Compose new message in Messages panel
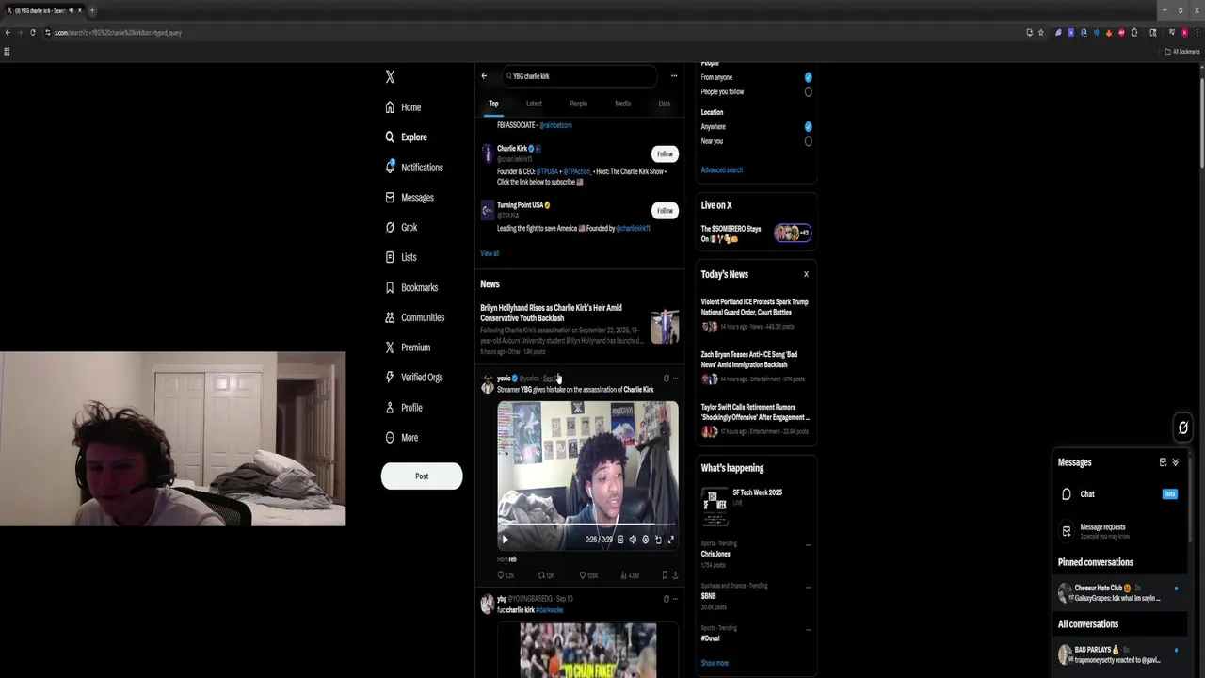Viewport: 1205px width, 678px height. (1163, 462)
